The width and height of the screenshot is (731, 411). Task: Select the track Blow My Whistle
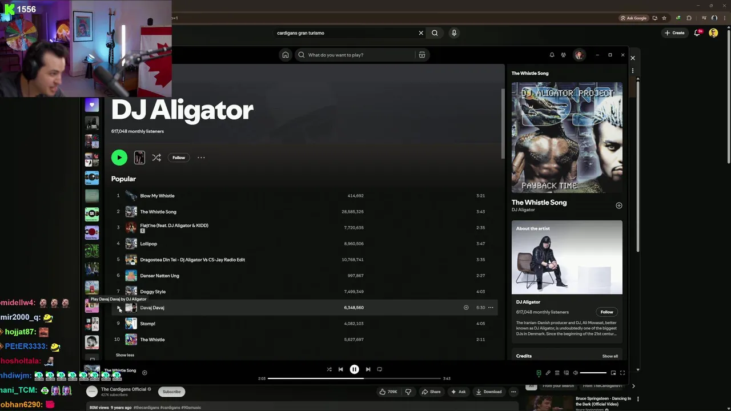[157, 196]
